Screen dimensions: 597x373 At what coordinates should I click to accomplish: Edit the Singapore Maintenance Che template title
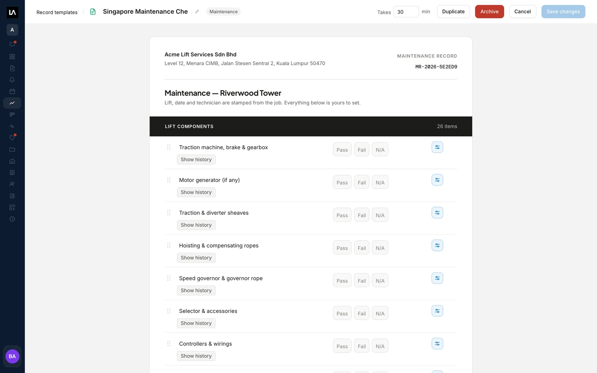(146, 12)
